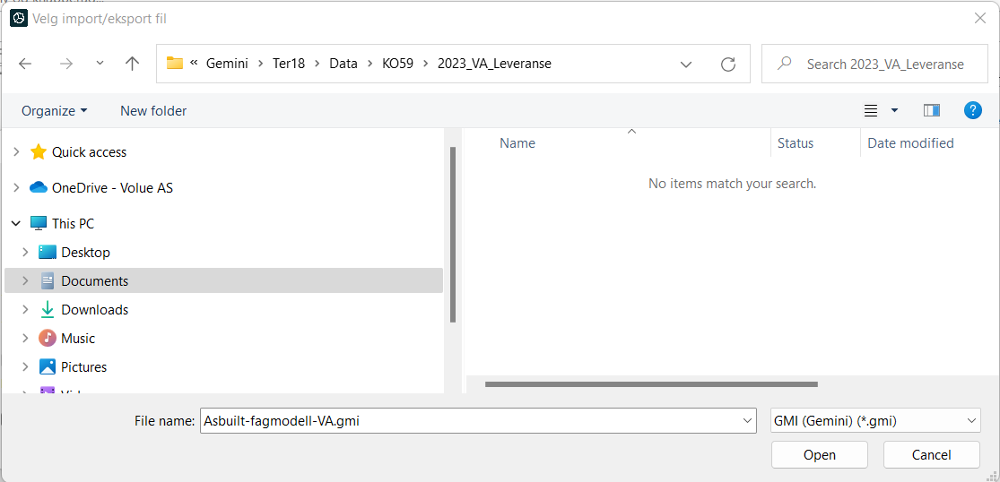
Task: Click the Back navigation arrow
Action: click(x=25, y=64)
